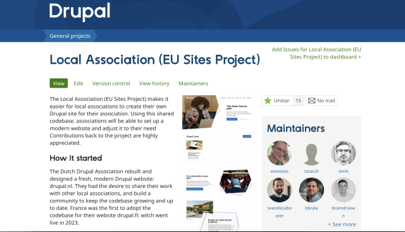Click the No mail label
The image size is (405, 232).
point(326,101)
